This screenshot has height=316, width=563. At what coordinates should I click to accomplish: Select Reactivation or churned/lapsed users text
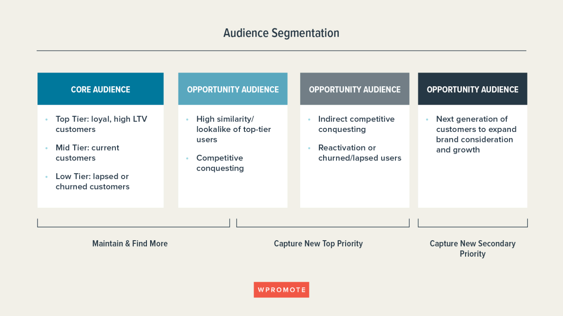click(360, 153)
